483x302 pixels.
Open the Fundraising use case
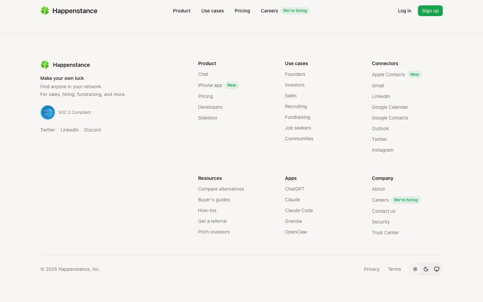tap(298, 117)
